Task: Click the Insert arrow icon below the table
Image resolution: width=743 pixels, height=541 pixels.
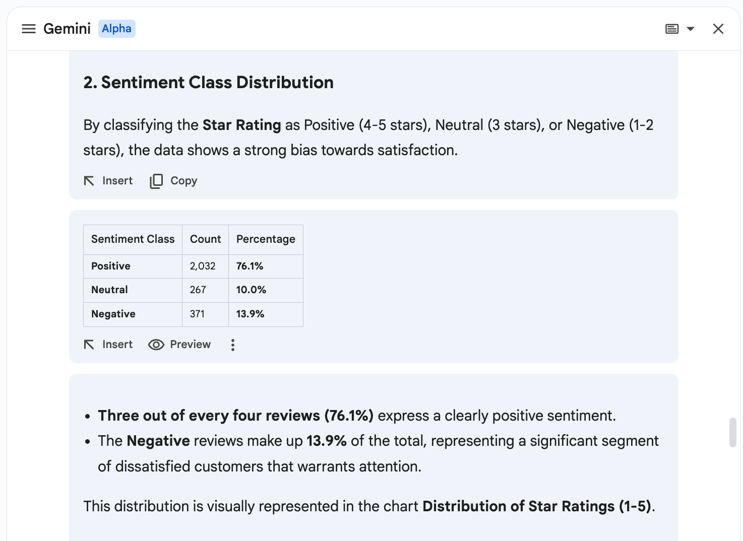Action: 89,345
